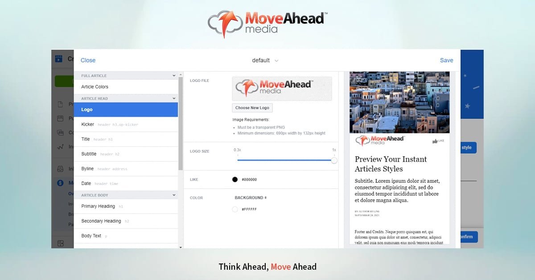Click the Content library images icon
This screenshot has width=535, height=280.
click(x=60, y=133)
